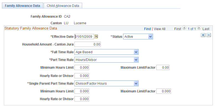Open the Effective Date calendar picker

(x=96, y=37)
